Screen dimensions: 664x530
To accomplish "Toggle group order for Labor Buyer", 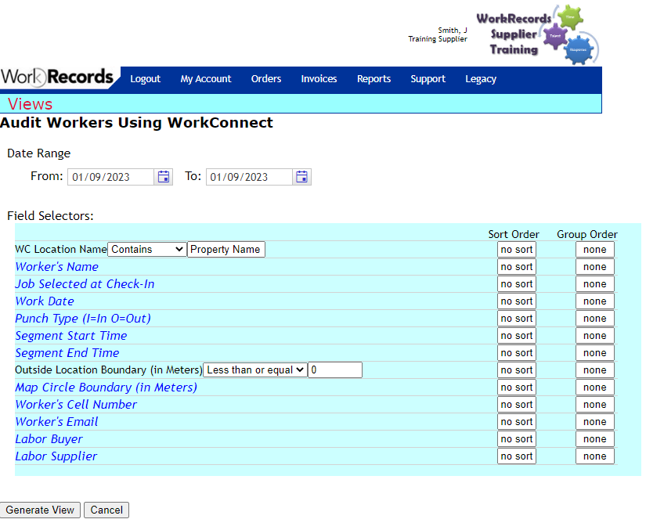I will (595, 439).
